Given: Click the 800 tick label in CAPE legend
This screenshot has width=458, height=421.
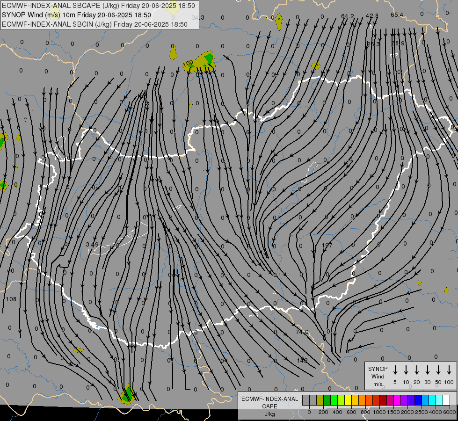Looking at the screenshot, I should click(365, 412).
